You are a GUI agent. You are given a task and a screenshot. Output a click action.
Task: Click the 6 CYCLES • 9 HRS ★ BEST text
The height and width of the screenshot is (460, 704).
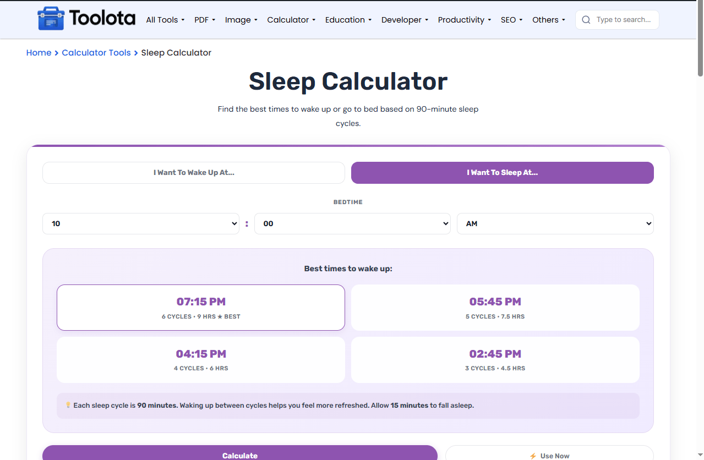tap(201, 316)
